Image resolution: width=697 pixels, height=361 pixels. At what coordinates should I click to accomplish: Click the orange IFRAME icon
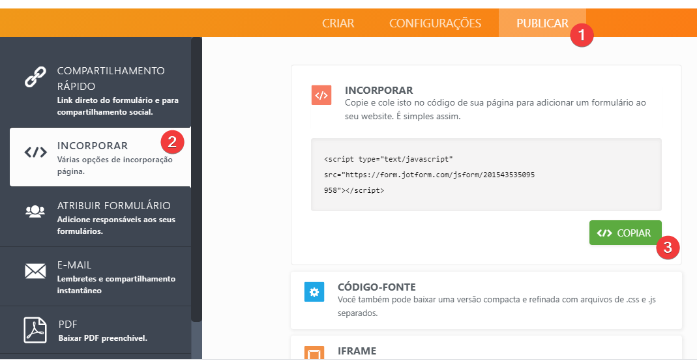coord(314,353)
